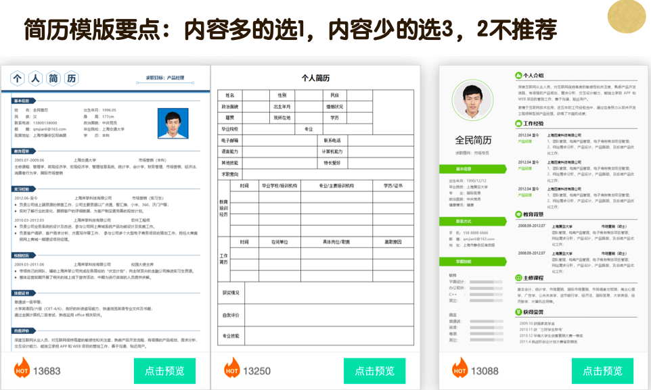Click 个人简历 title of table template
651x390 pixels.
[x=315, y=78]
